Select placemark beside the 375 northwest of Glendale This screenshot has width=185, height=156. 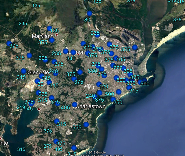[x=29, y=55]
